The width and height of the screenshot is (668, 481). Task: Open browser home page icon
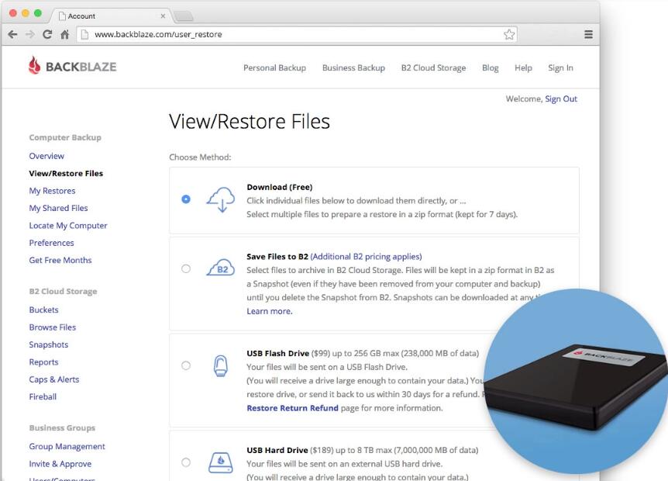65,35
